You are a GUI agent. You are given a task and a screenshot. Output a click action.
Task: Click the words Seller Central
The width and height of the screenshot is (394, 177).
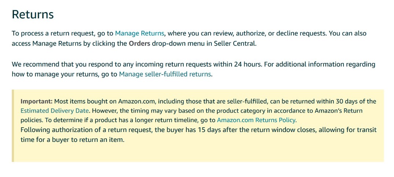pos(234,44)
